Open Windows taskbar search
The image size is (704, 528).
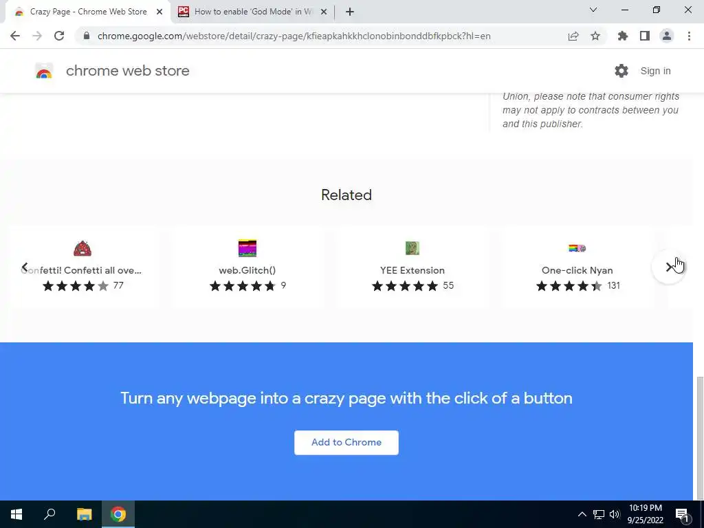pyautogui.click(x=49, y=514)
